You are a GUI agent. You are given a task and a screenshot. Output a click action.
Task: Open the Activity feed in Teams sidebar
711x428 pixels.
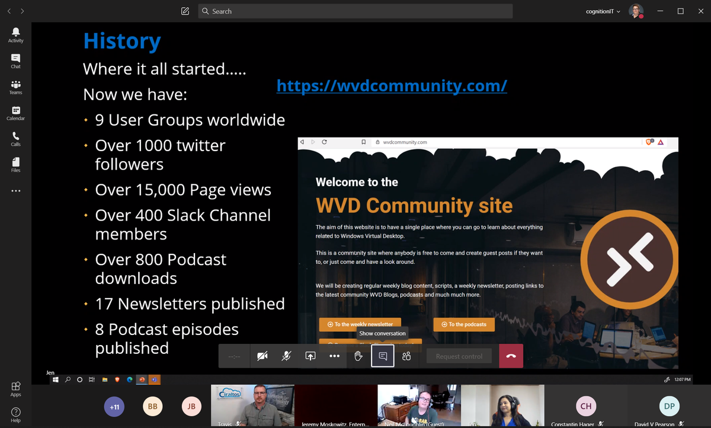15,35
